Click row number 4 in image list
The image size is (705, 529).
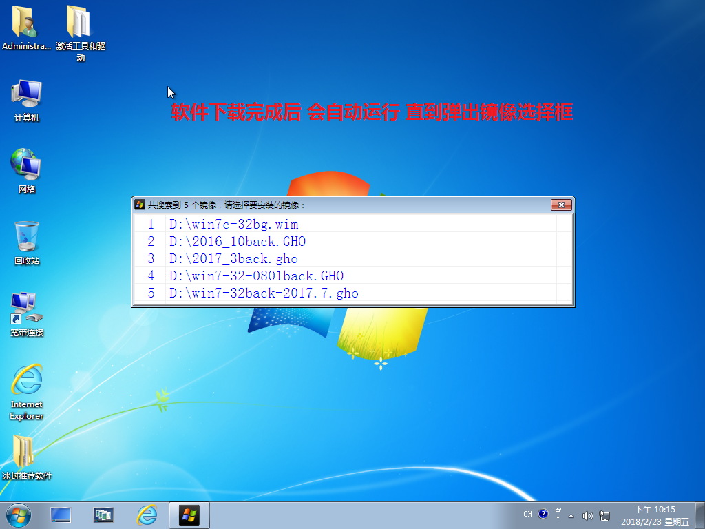tap(151, 276)
